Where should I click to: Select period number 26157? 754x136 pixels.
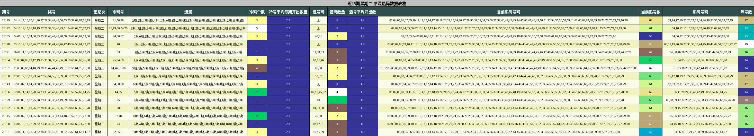(6, 68)
